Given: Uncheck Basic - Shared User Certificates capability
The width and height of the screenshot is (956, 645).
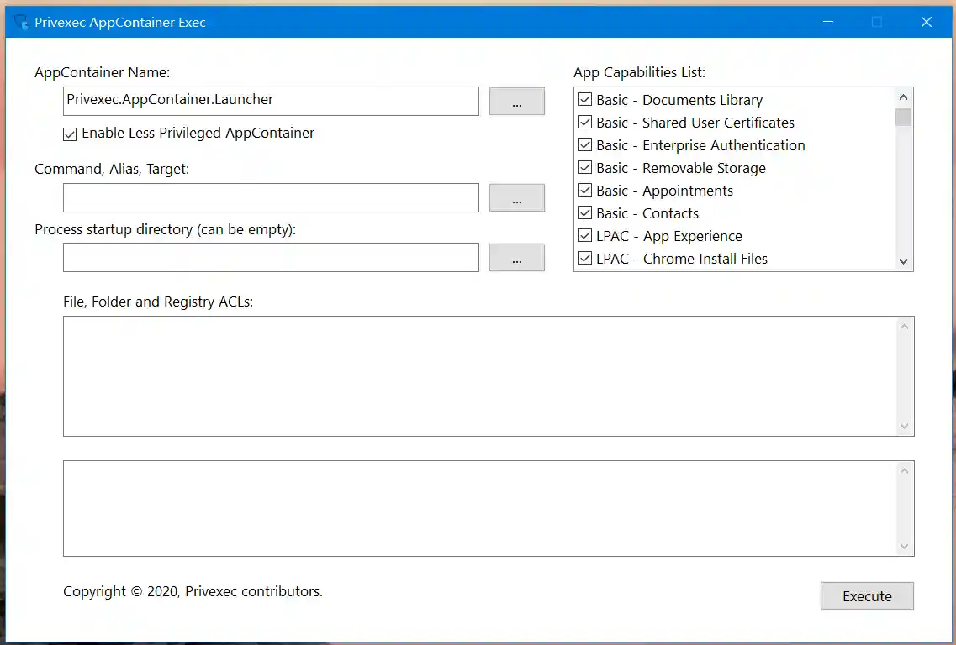Looking at the screenshot, I should click(x=584, y=122).
